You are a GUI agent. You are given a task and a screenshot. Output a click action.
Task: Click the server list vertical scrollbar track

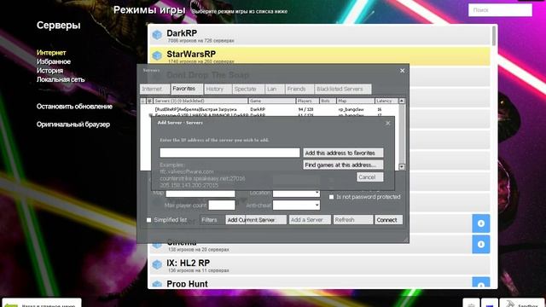pos(402,134)
